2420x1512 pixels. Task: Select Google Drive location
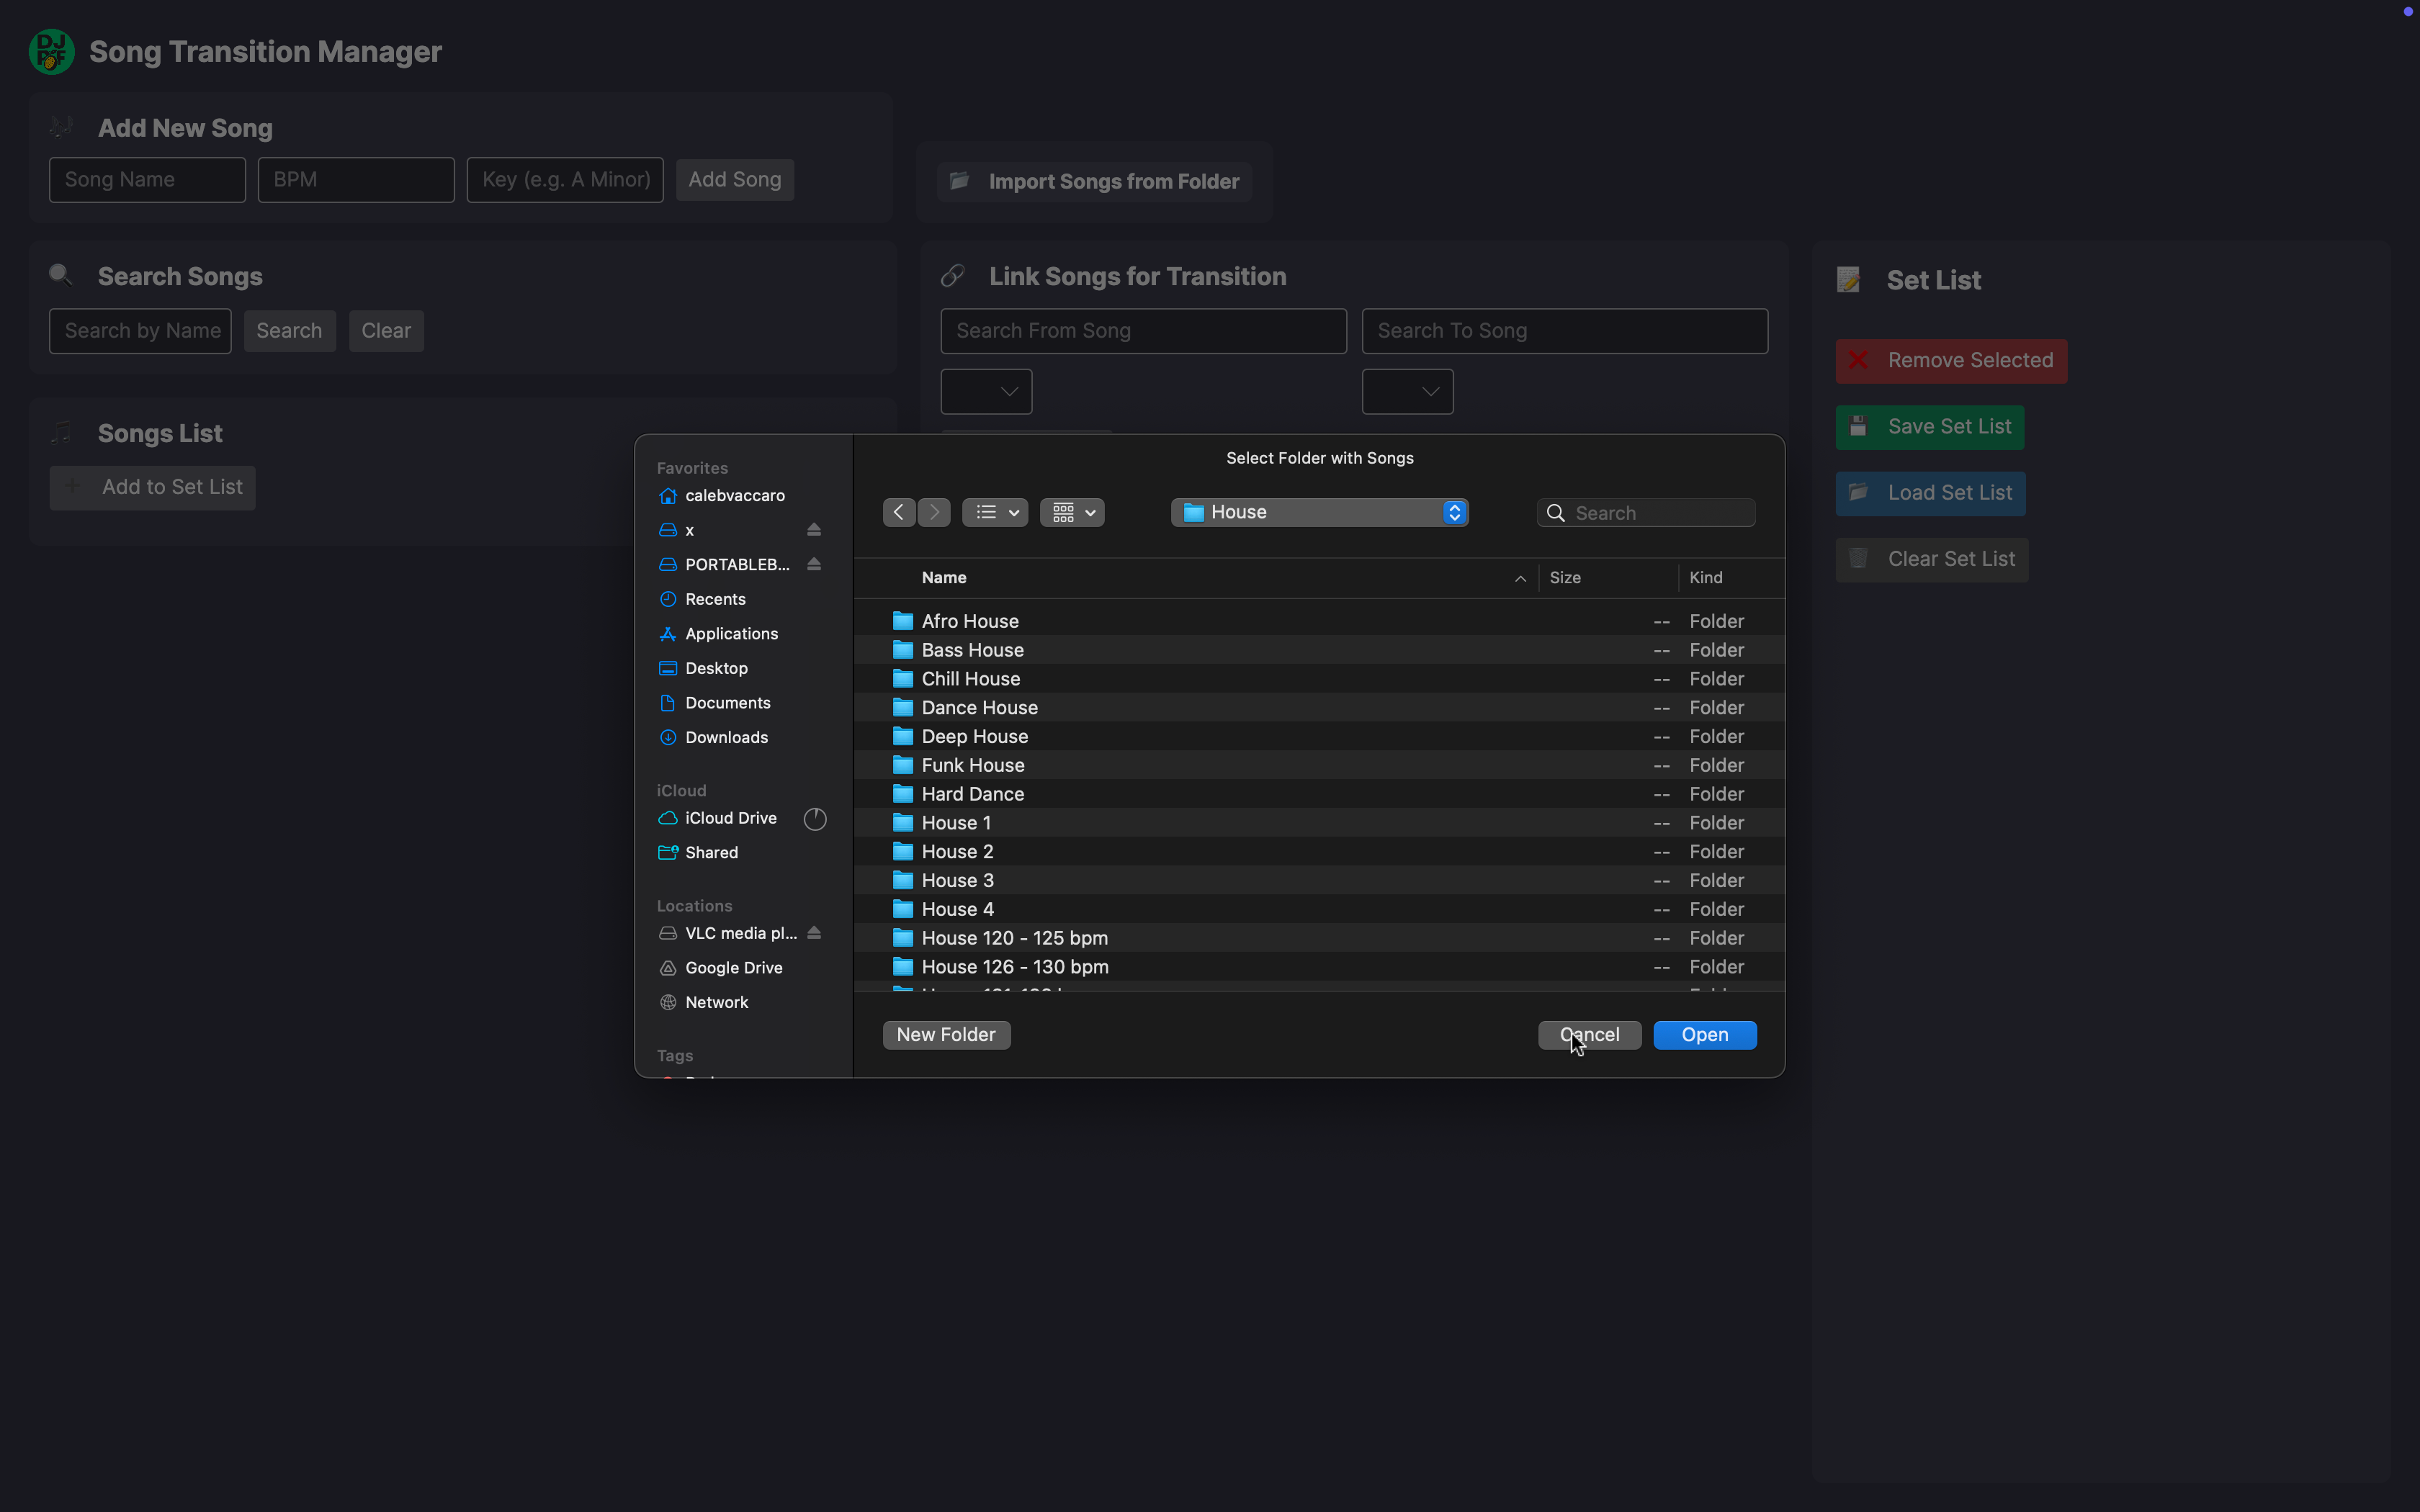[733, 968]
